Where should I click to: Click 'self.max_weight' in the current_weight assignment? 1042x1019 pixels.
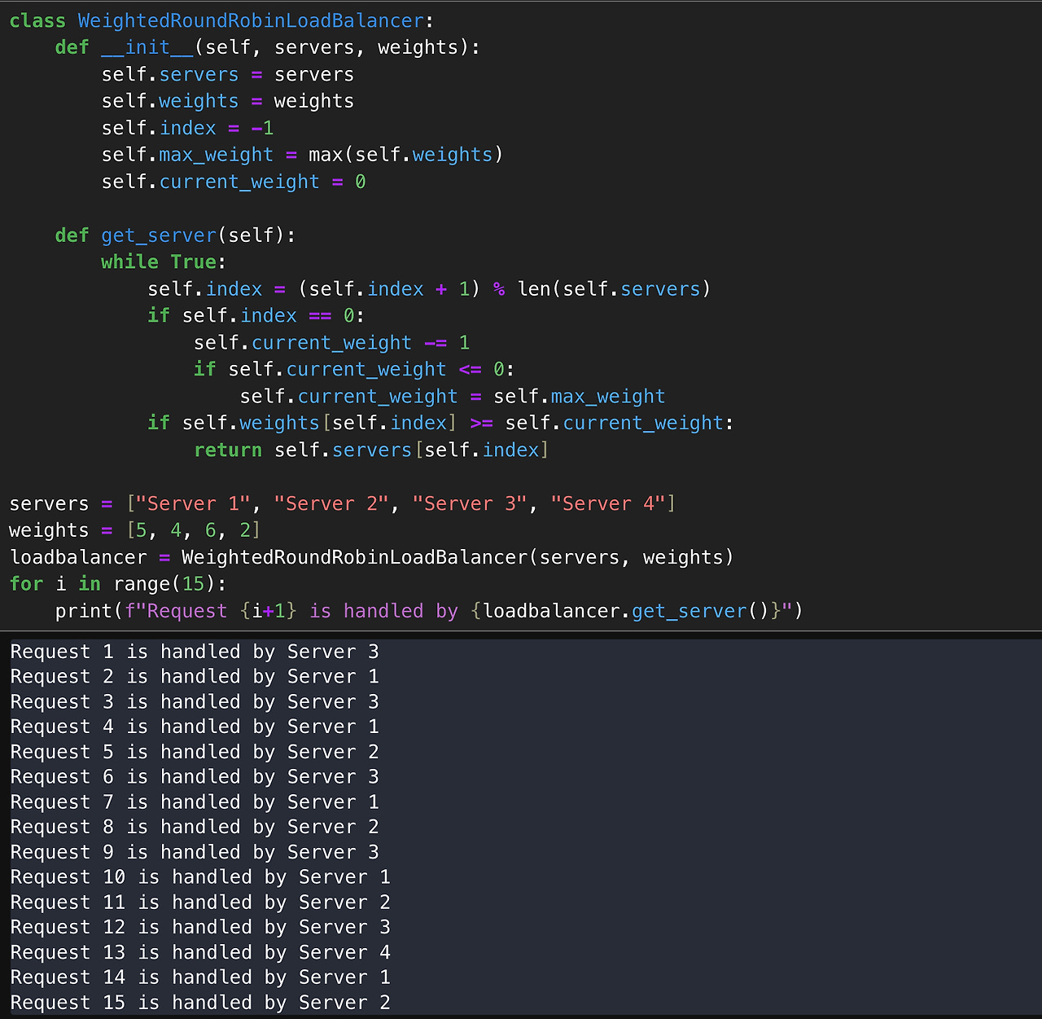click(x=580, y=397)
